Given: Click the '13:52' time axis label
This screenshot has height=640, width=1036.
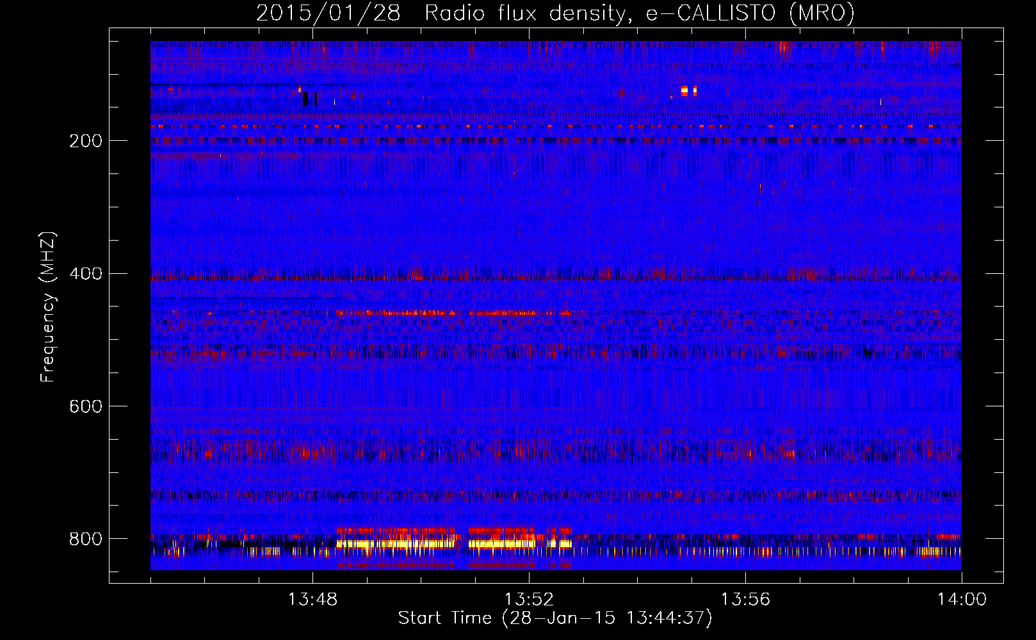Looking at the screenshot, I should [x=529, y=600].
